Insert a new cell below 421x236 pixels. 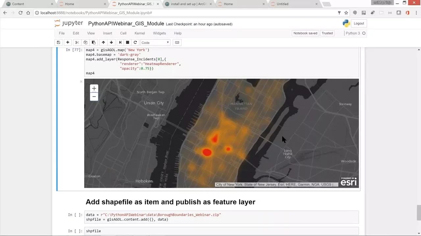click(68, 42)
